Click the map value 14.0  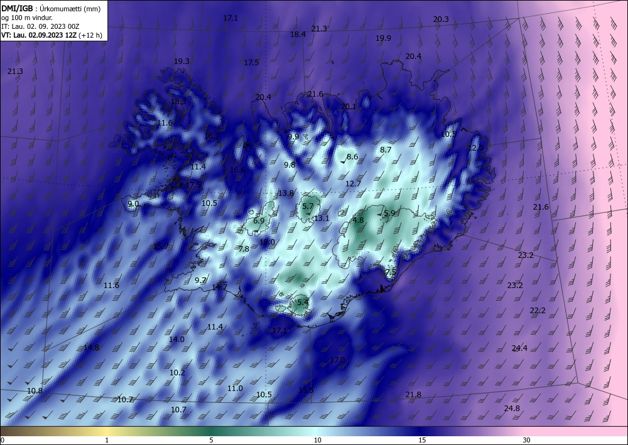tap(176, 340)
